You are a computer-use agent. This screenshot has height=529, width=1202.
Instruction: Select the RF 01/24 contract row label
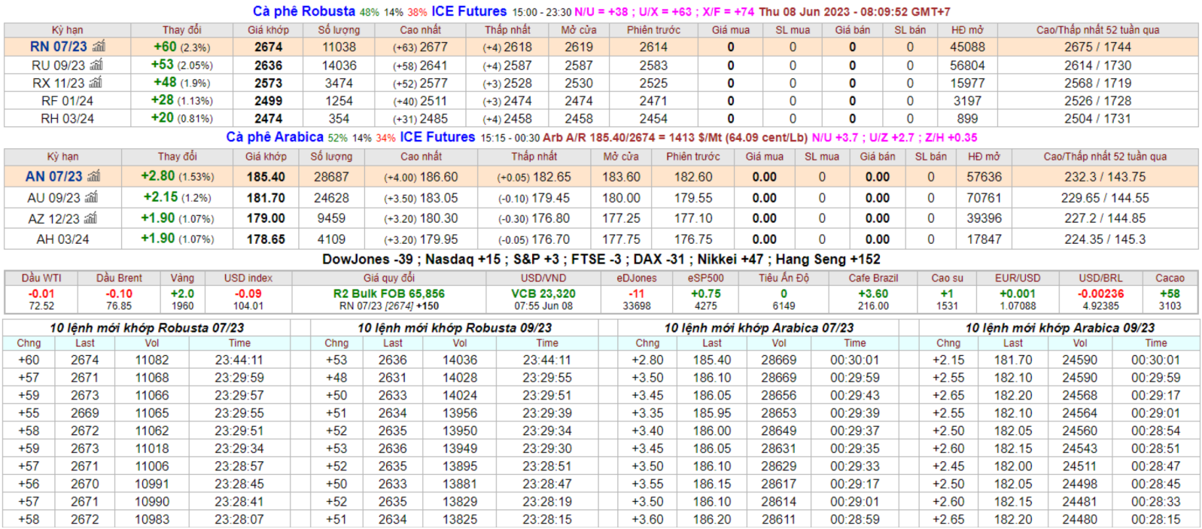[x=67, y=101]
